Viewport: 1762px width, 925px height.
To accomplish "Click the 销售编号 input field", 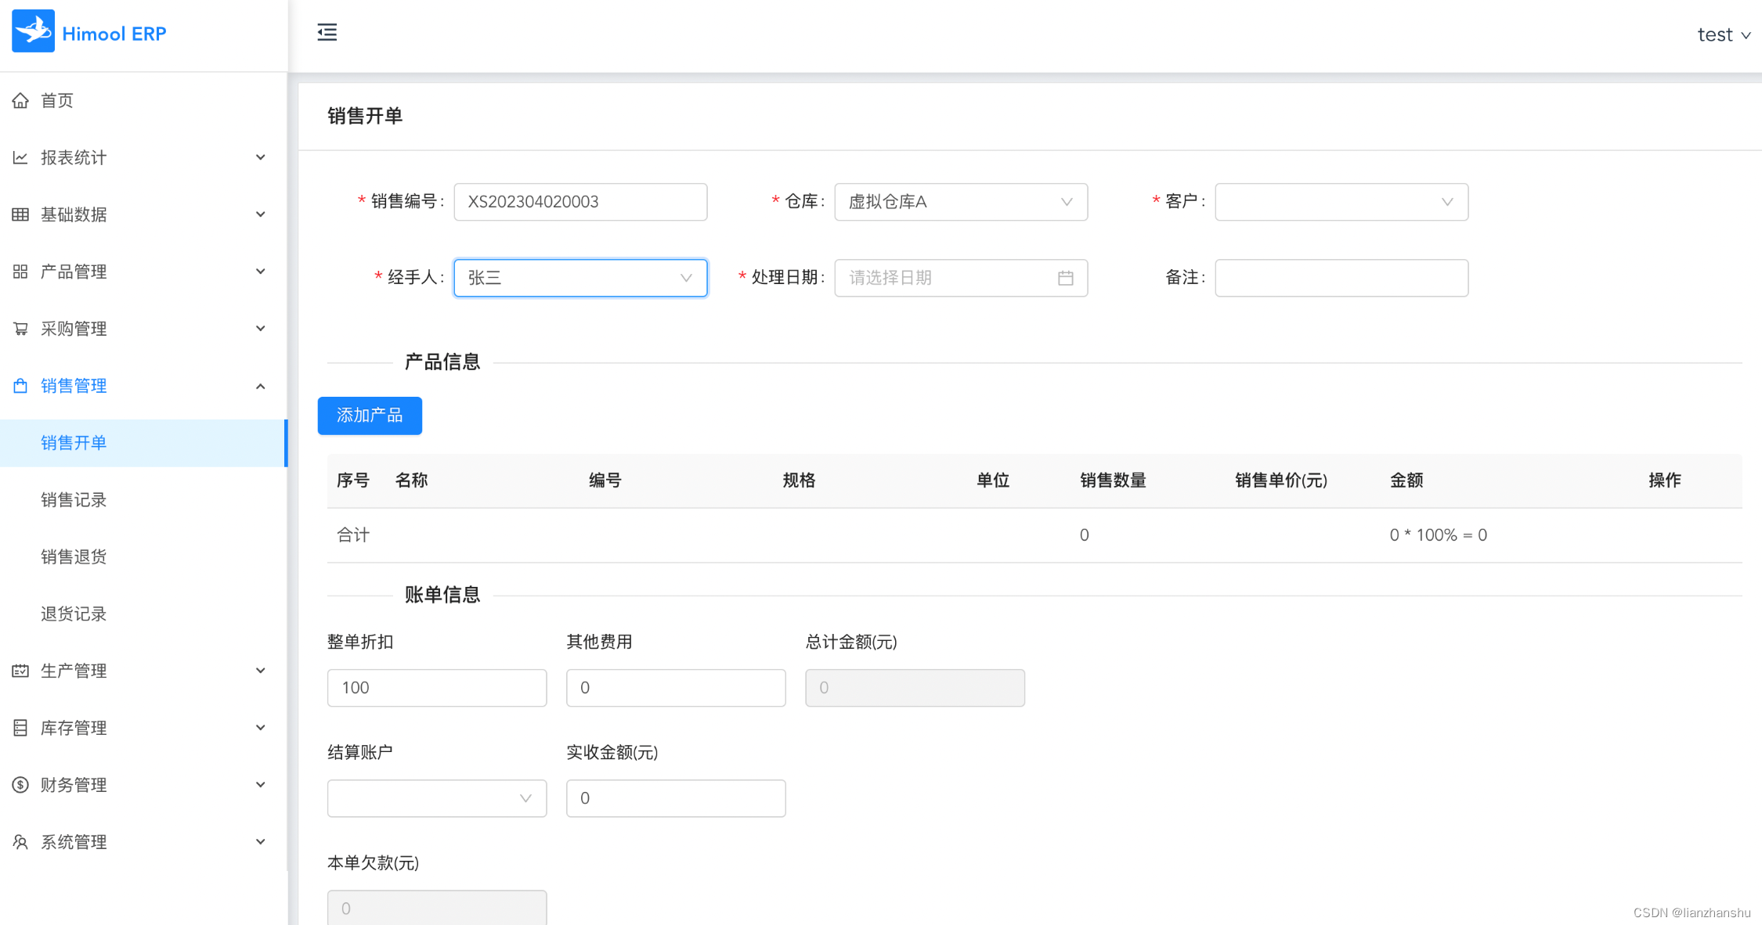I will coord(580,202).
